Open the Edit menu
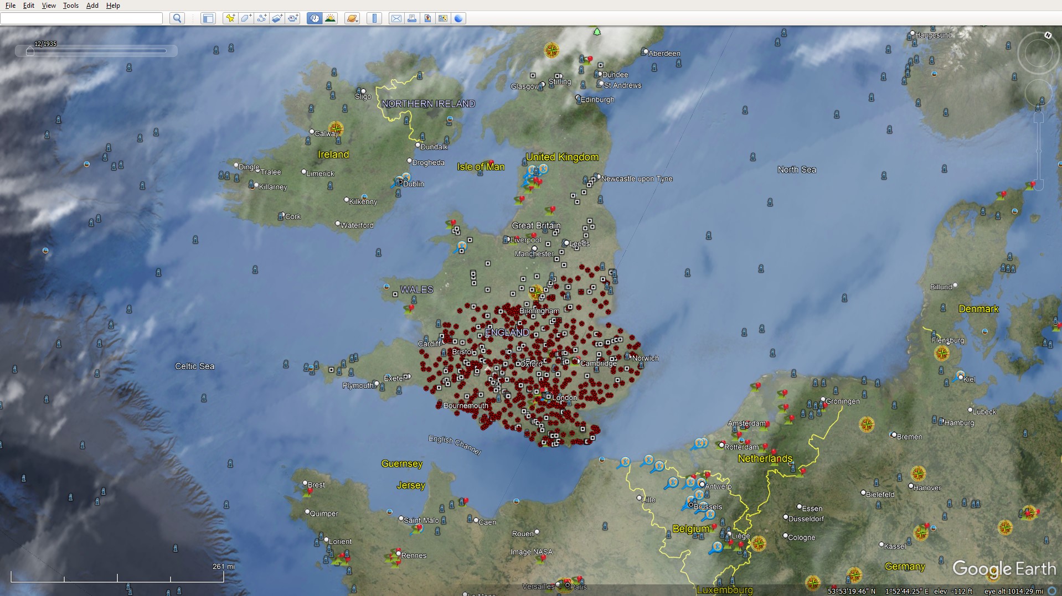 [29, 6]
